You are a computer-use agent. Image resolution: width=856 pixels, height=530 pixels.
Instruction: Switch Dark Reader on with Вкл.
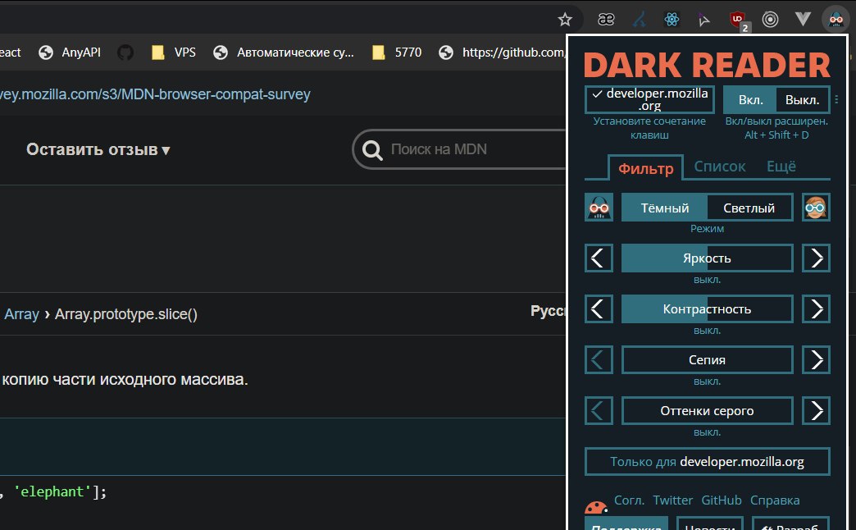coord(750,100)
